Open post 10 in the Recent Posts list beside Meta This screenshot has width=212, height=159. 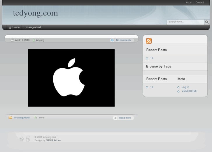pyautogui.click(x=152, y=87)
